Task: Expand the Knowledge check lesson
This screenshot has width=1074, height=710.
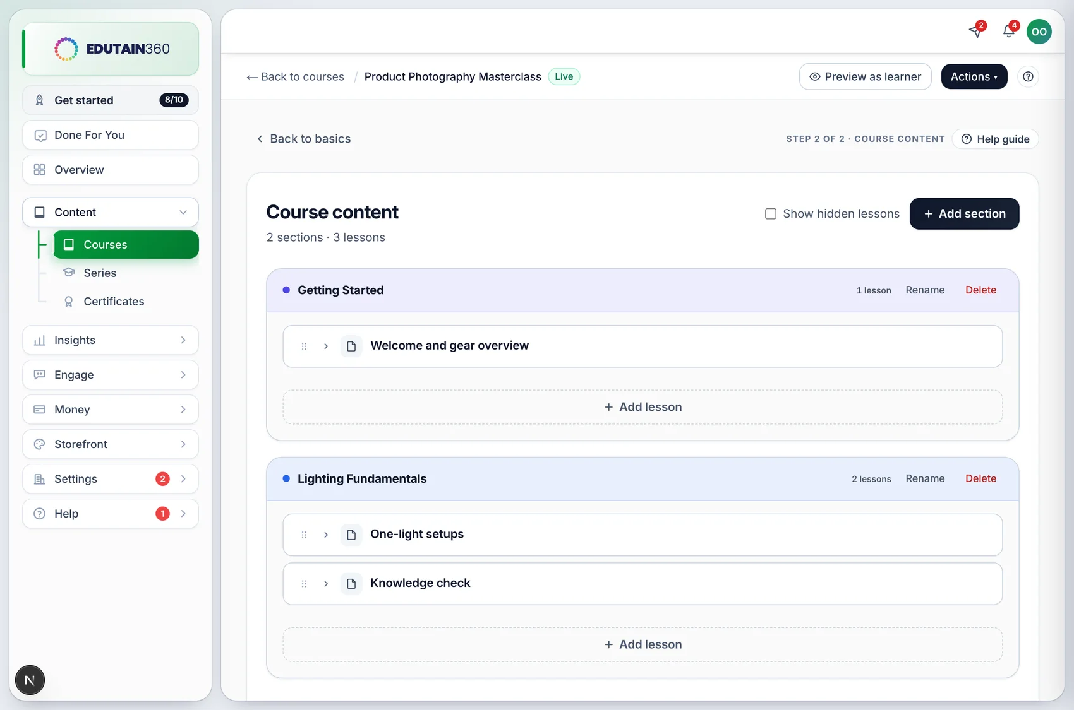Action: 326,584
